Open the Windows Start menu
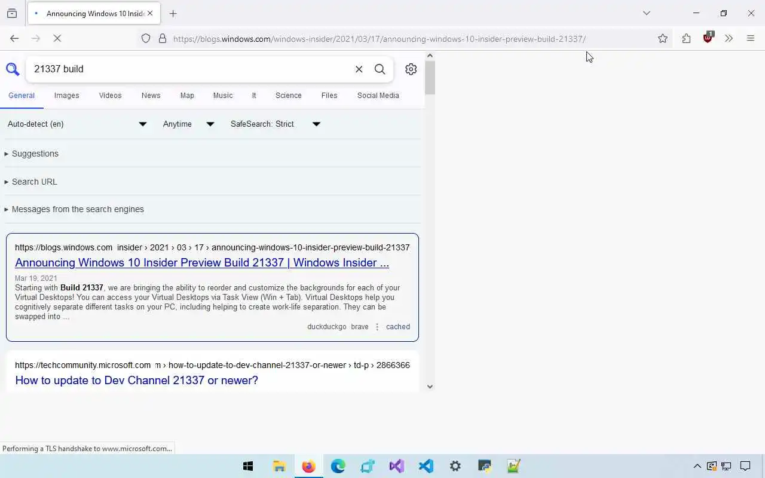Screen dimensions: 765x478 click(248, 466)
